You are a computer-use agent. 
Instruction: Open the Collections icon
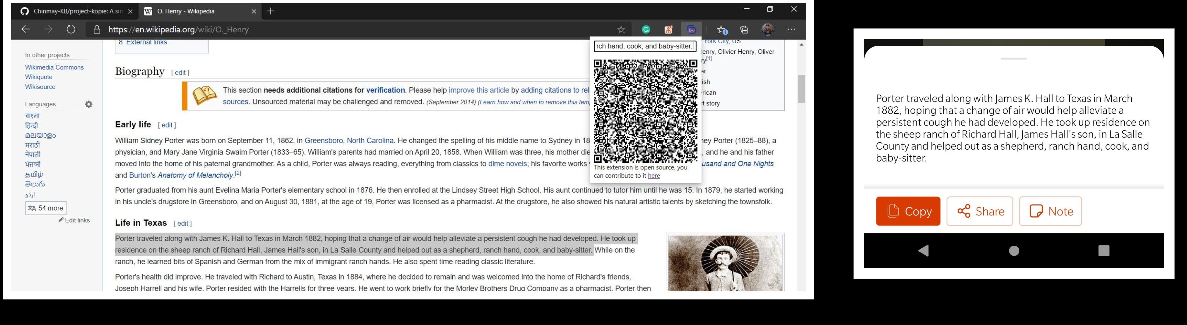(x=744, y=29)
